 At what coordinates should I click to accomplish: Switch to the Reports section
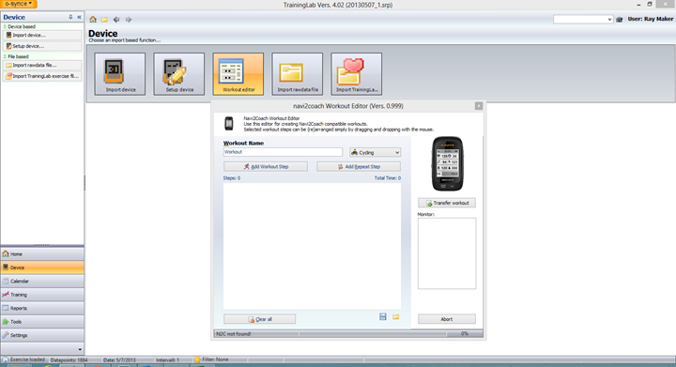[x=42, y=308]
